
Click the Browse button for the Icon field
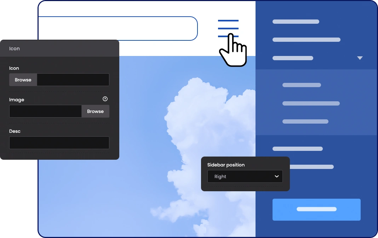coord(23,80)
